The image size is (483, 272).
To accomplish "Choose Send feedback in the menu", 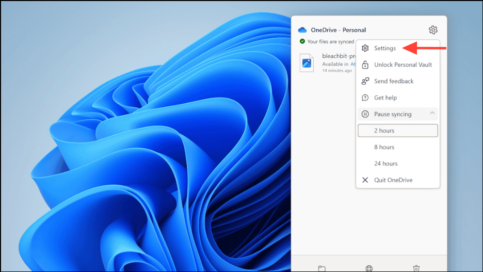I will point(398,81).
